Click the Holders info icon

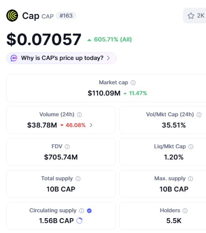(185, 211)
